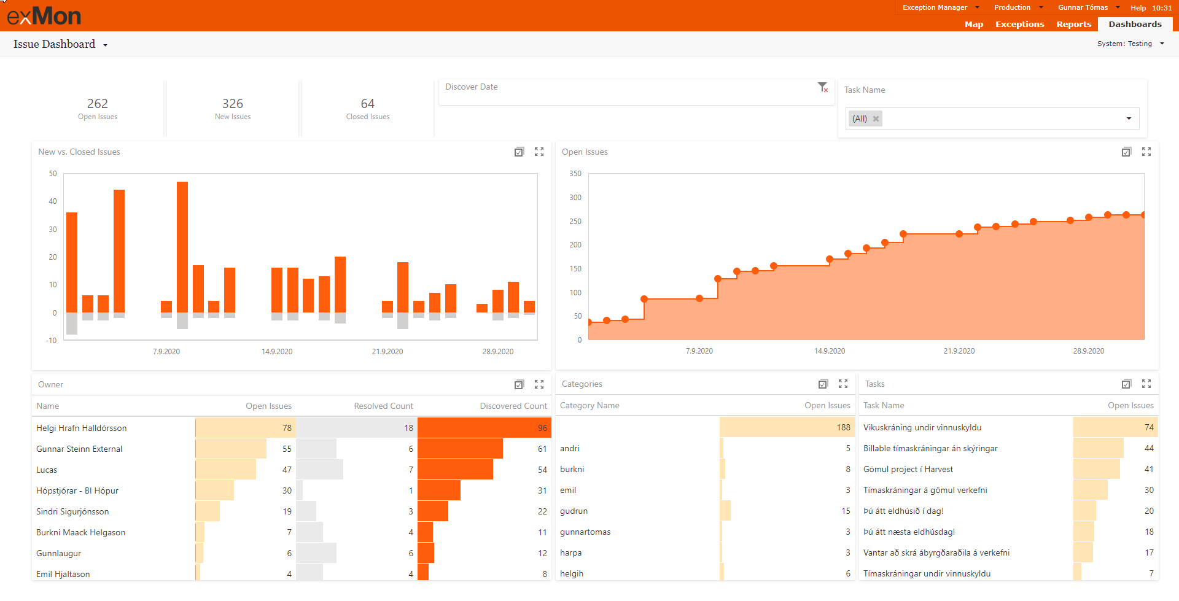Open the Reports section

(x=1073, y=24)
